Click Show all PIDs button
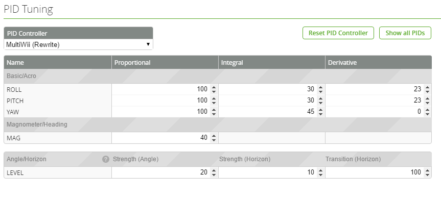 (x=405, y=33)
